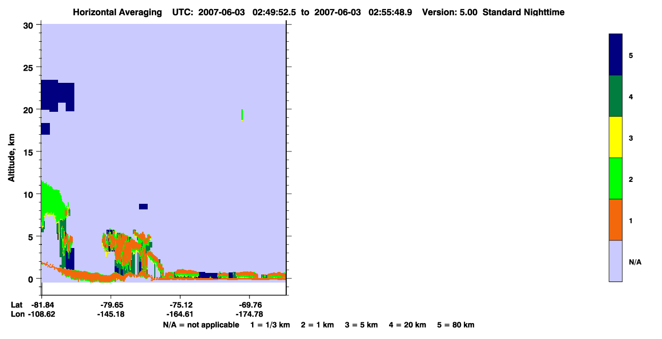
Task: Click the 'Lon' row label
Action: 17,314
